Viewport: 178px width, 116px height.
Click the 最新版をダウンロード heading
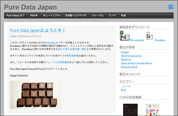135,27
